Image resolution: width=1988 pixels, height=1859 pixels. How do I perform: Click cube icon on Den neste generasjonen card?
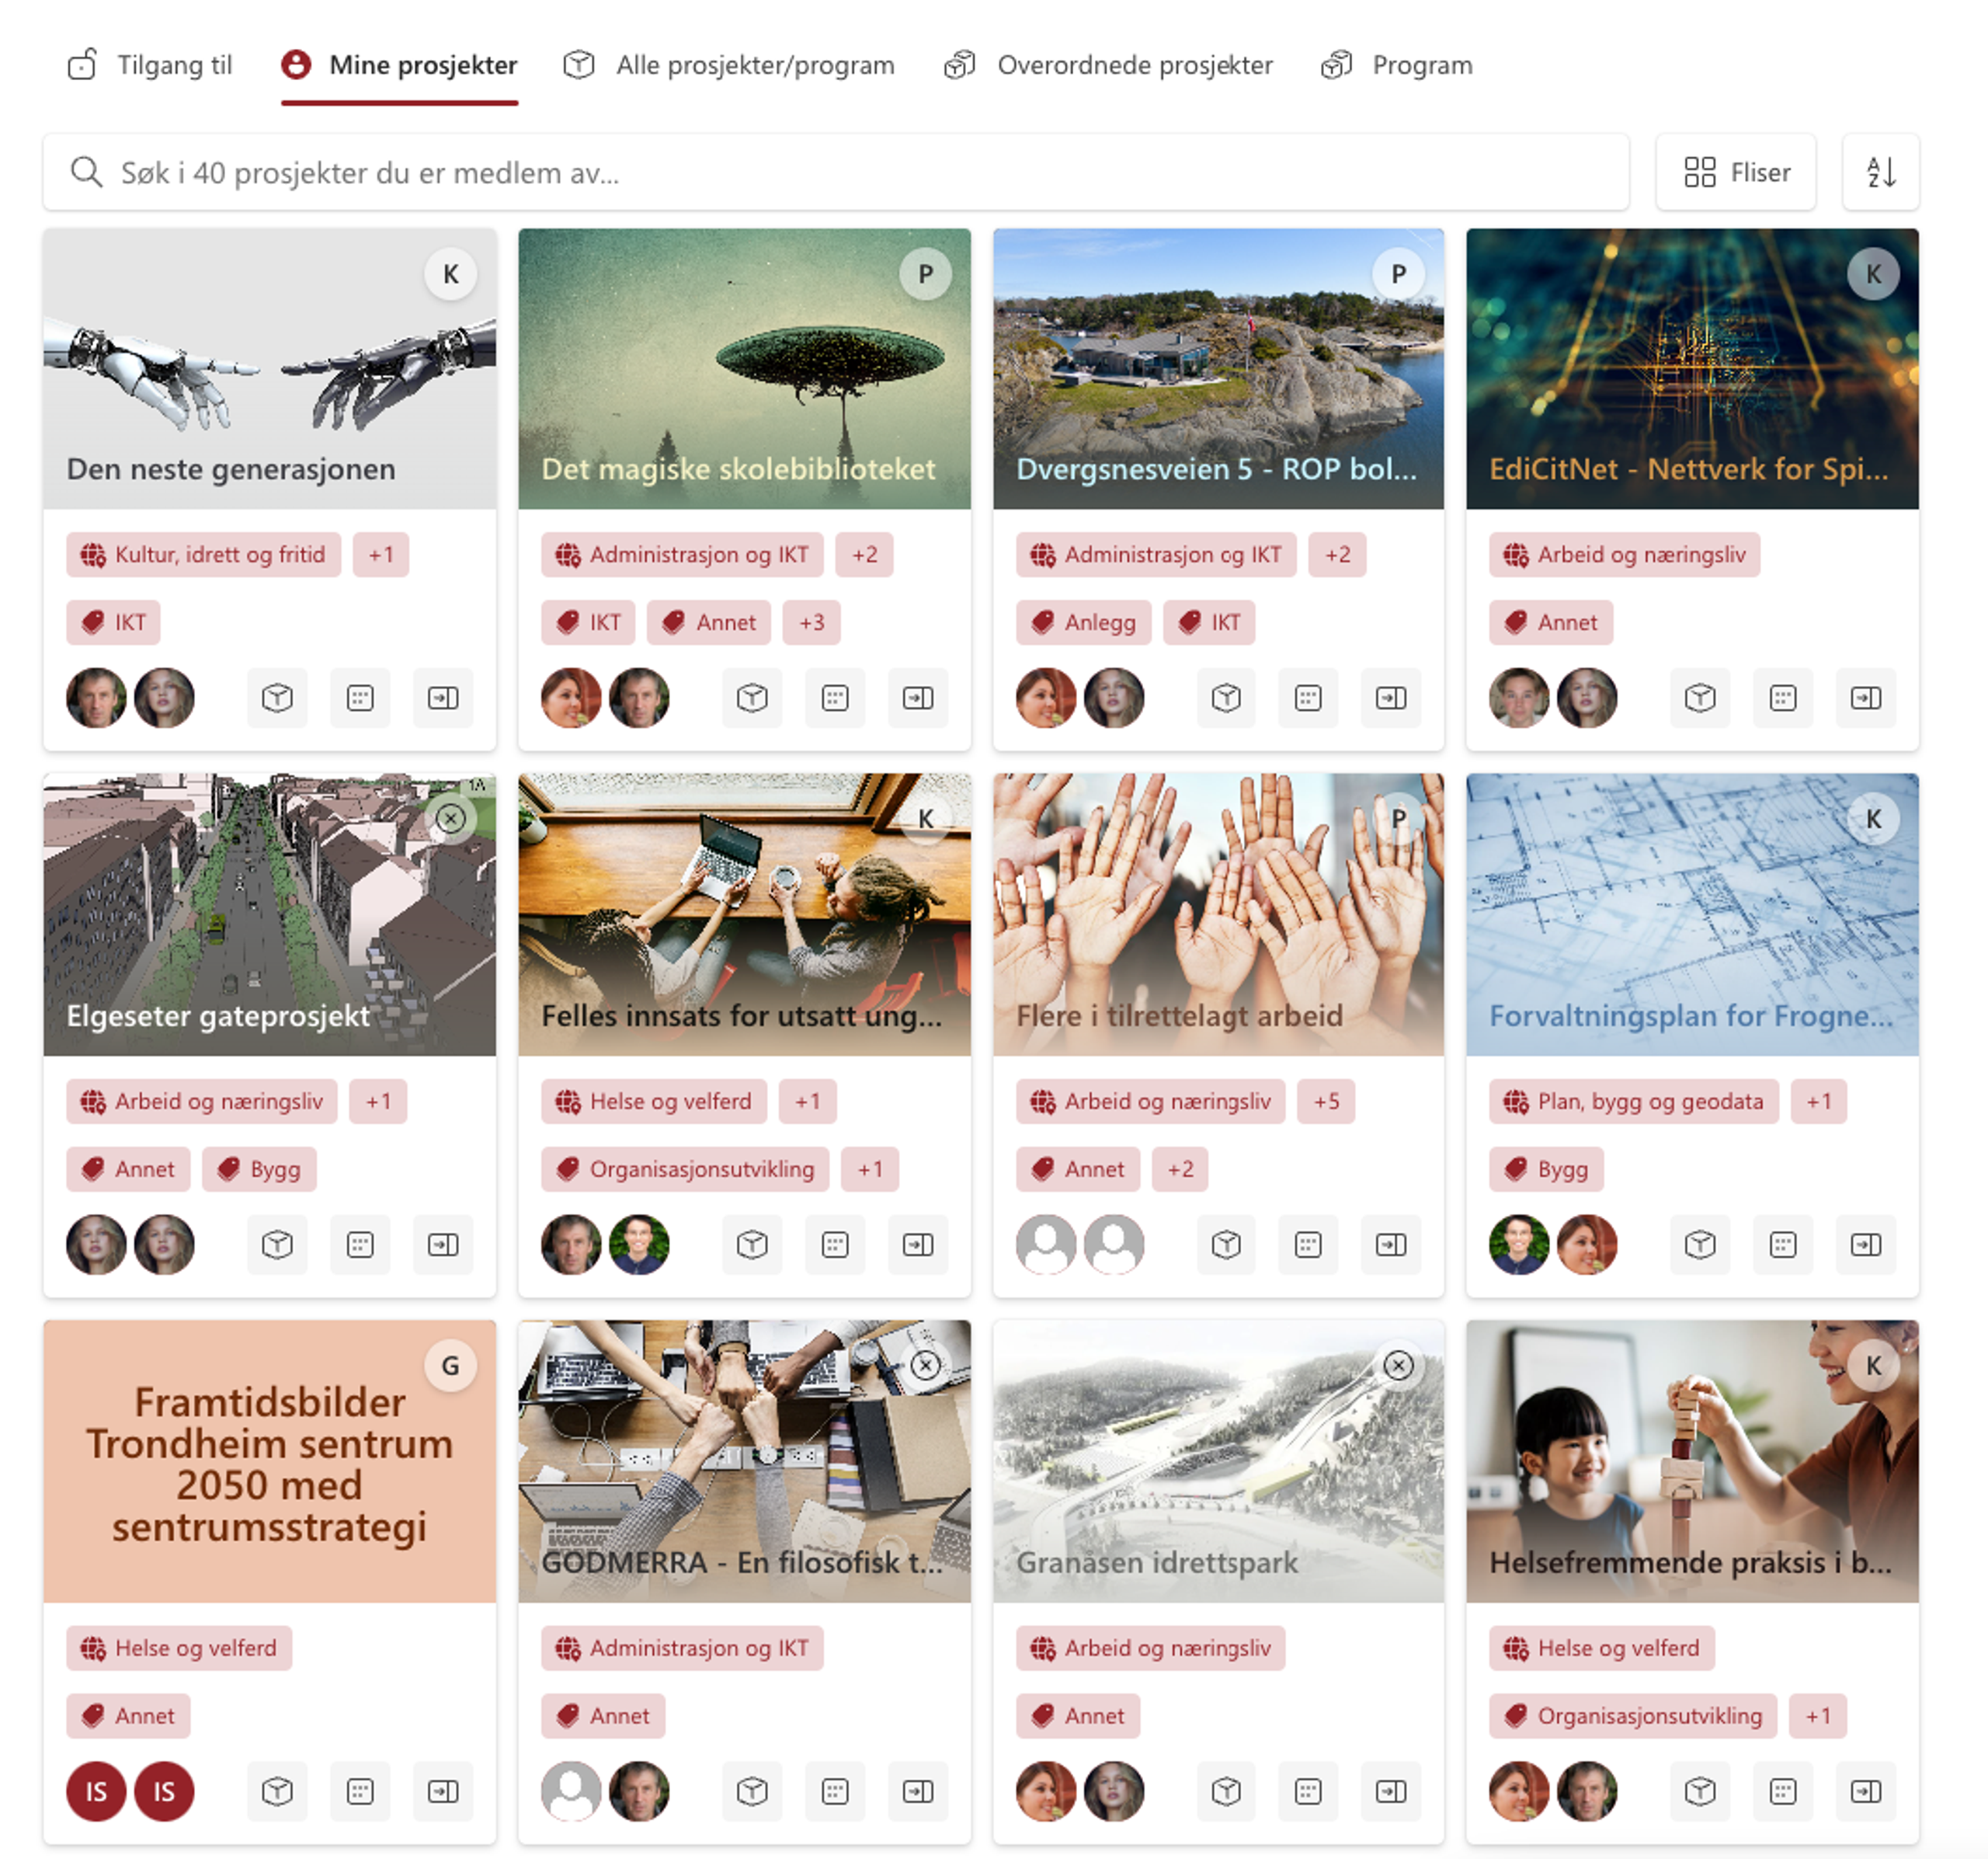click(x=277, y=698)
